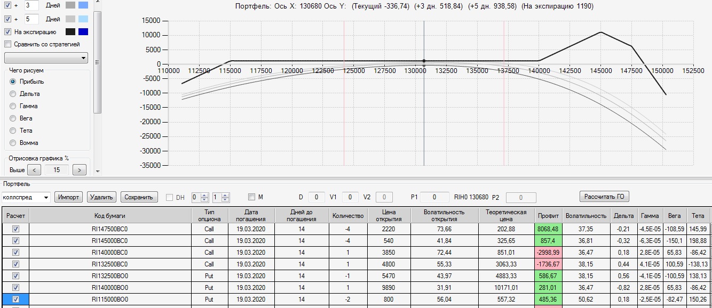Uncheck Расчет for row RI140000BO0
This screenshot has height=308, width=712.
pyautogui.click(x=15, y=287)
